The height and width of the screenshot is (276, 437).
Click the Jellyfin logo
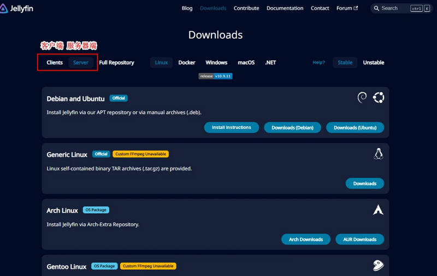(x=16, y=8)
